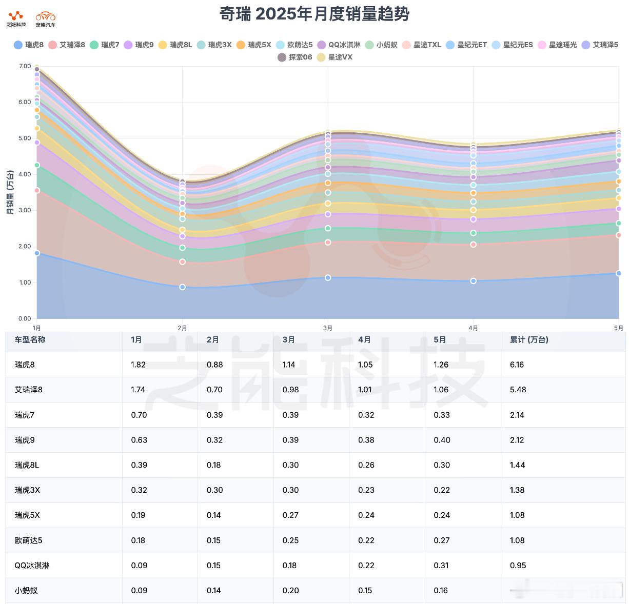The width and height of the screenshot is (629, 604).
Task: Click the 1.74 January cell for 艾瑞泽8
Action: (x=138, y=390)
